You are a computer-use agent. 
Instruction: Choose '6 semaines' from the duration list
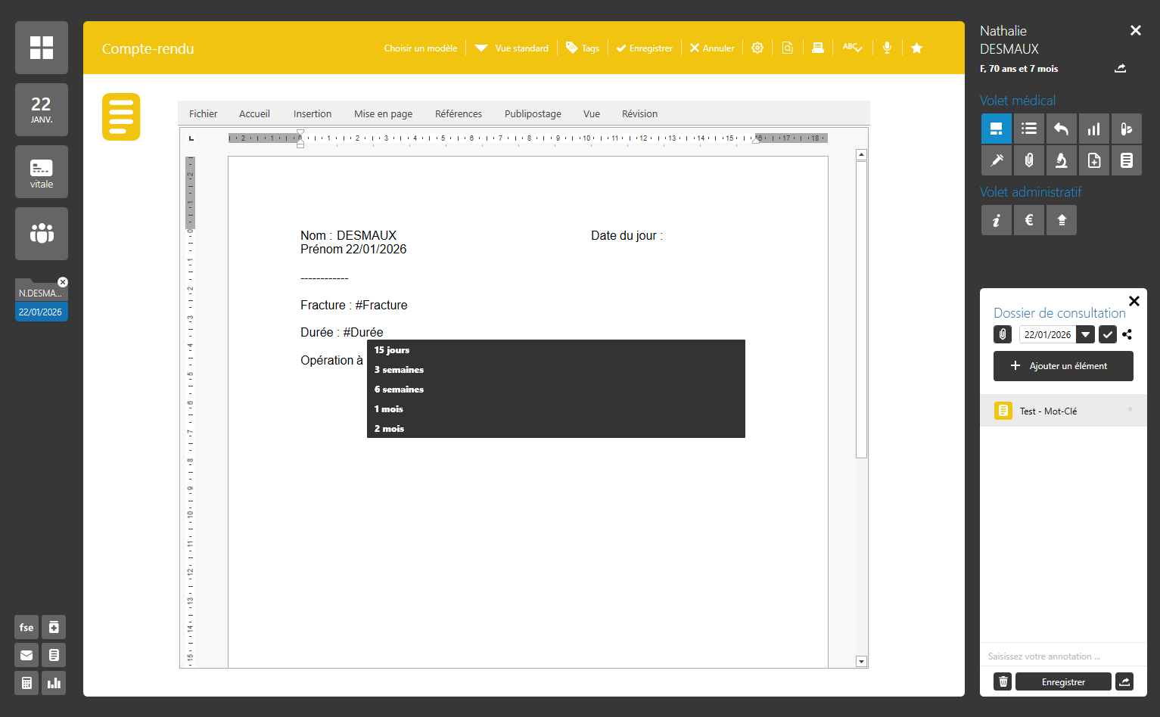(x=400, y=390)
